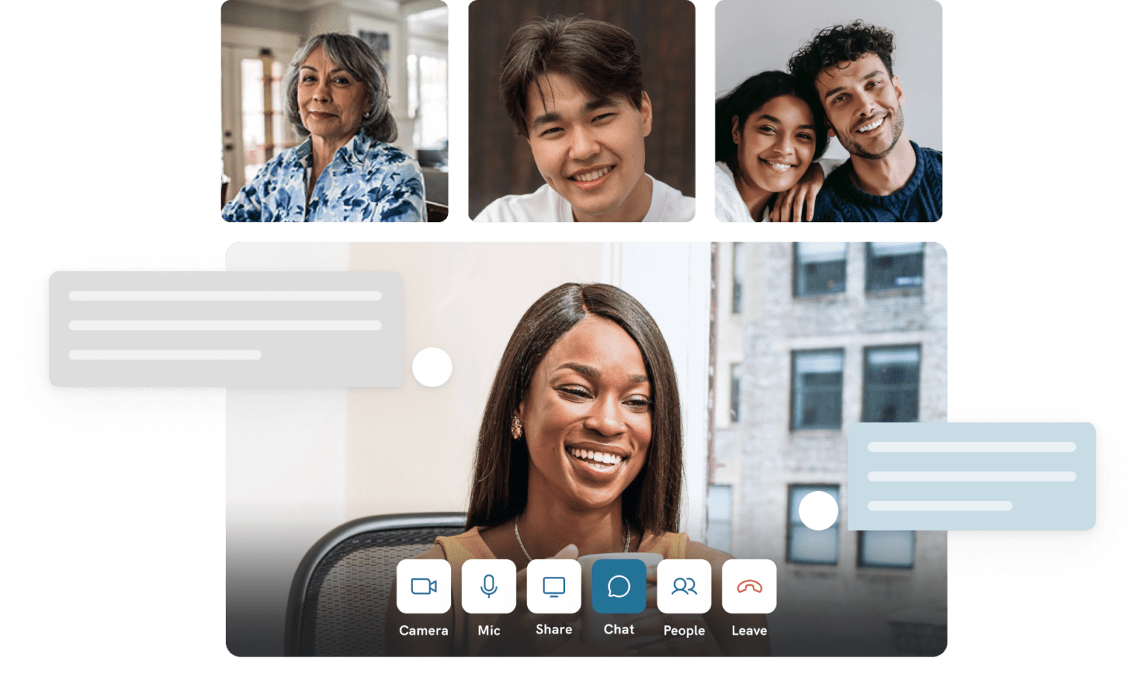The height and width of the screenshot is (682, 1145).
Task: Select video tile of woman in floral shirt
Action: tap(335, 112)
